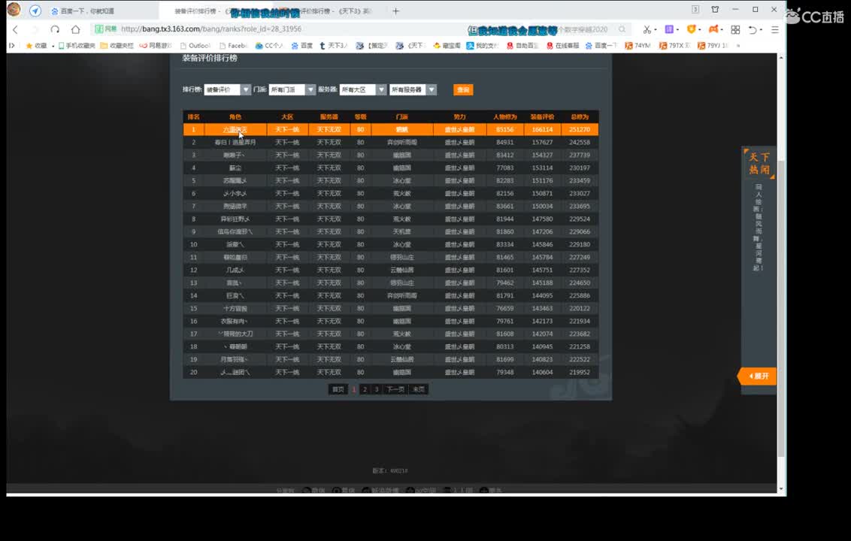Click the 装备评价 column header

coord(542,116)
